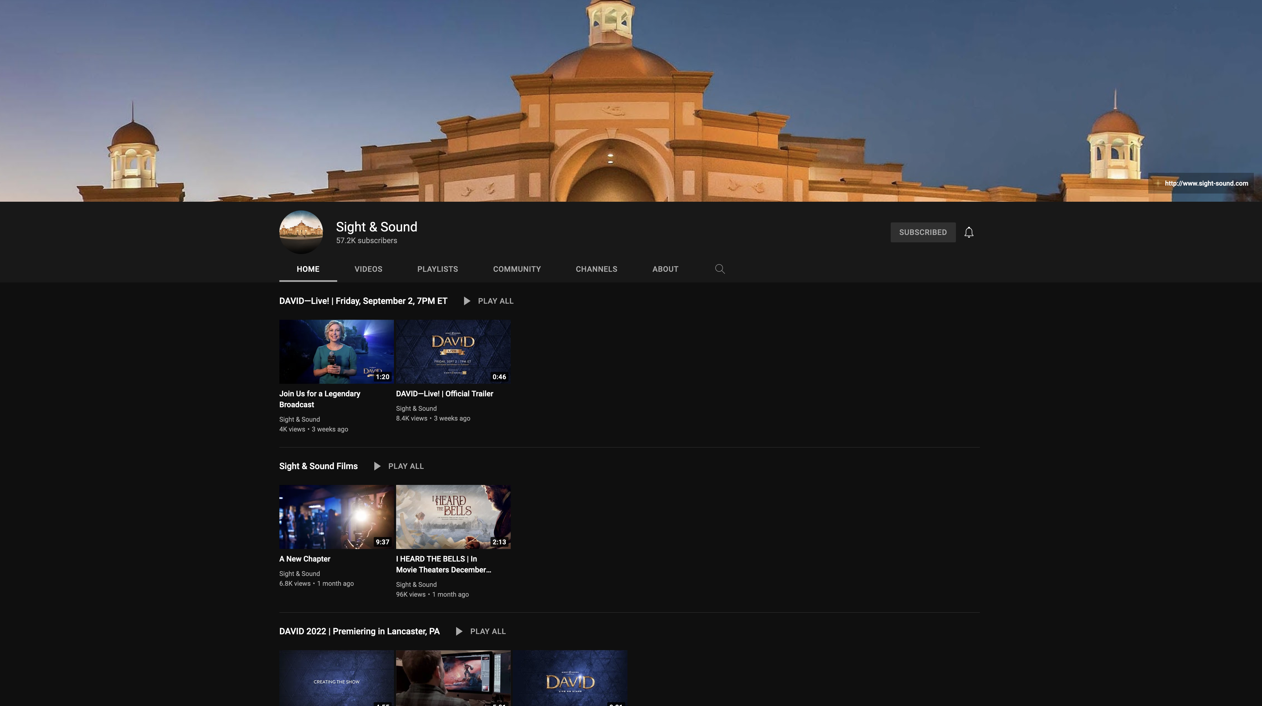Click I HEARD THE BELLS Movie Theaters title

pos(443,565)
